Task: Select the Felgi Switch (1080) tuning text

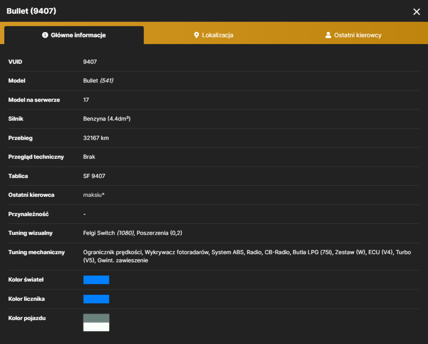Action: click(109, 233)
